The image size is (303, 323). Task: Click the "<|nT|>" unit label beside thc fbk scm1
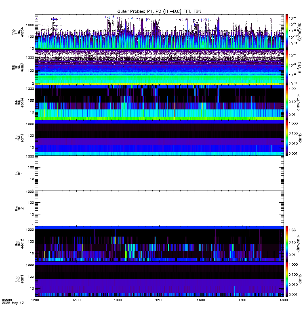(300, 279)
